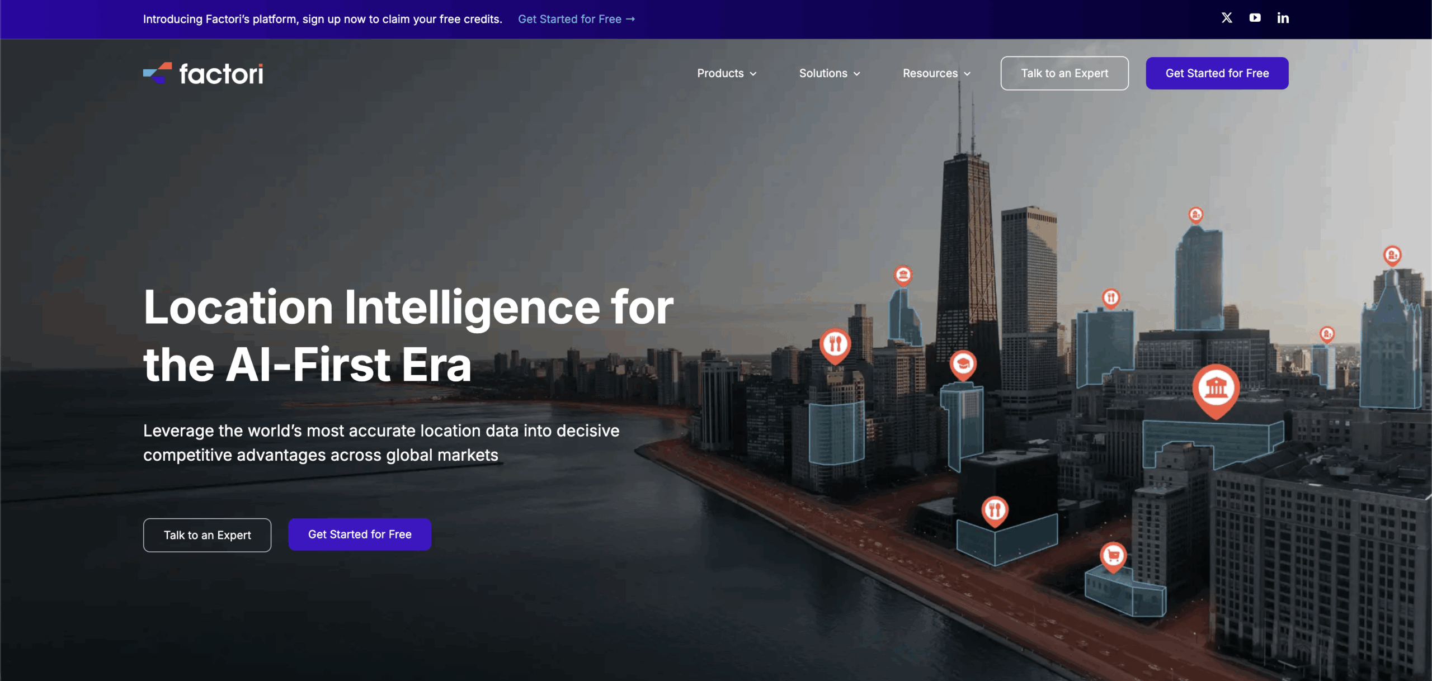Viewport: 1432px width, 681px height.
Task: Click the Factori logo
Action: click(203, 73)
